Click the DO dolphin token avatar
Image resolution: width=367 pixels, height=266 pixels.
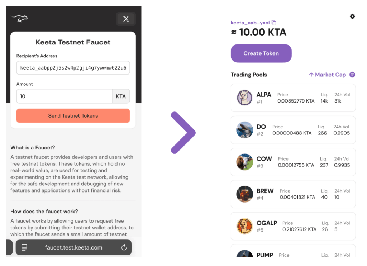(x=245, y=130)
